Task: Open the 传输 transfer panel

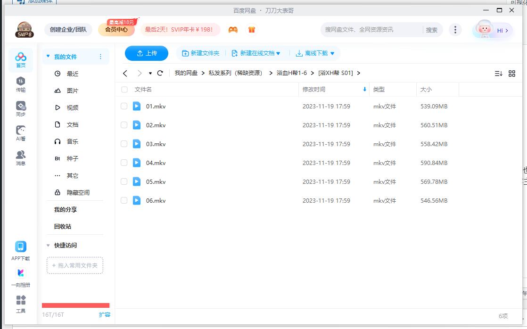Action: (x=20, y=85)
